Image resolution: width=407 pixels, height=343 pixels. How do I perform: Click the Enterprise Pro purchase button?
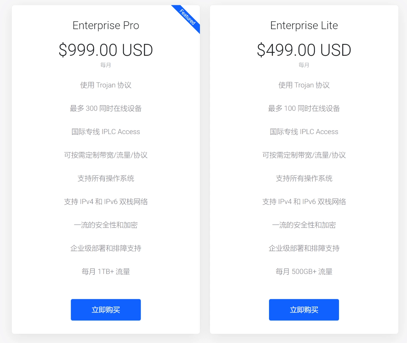(x=105, y=310)
